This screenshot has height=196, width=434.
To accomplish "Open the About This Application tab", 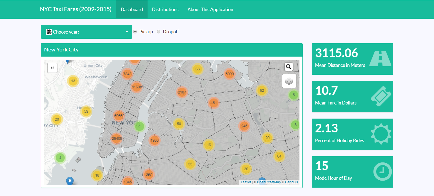I will coord(210,9).
